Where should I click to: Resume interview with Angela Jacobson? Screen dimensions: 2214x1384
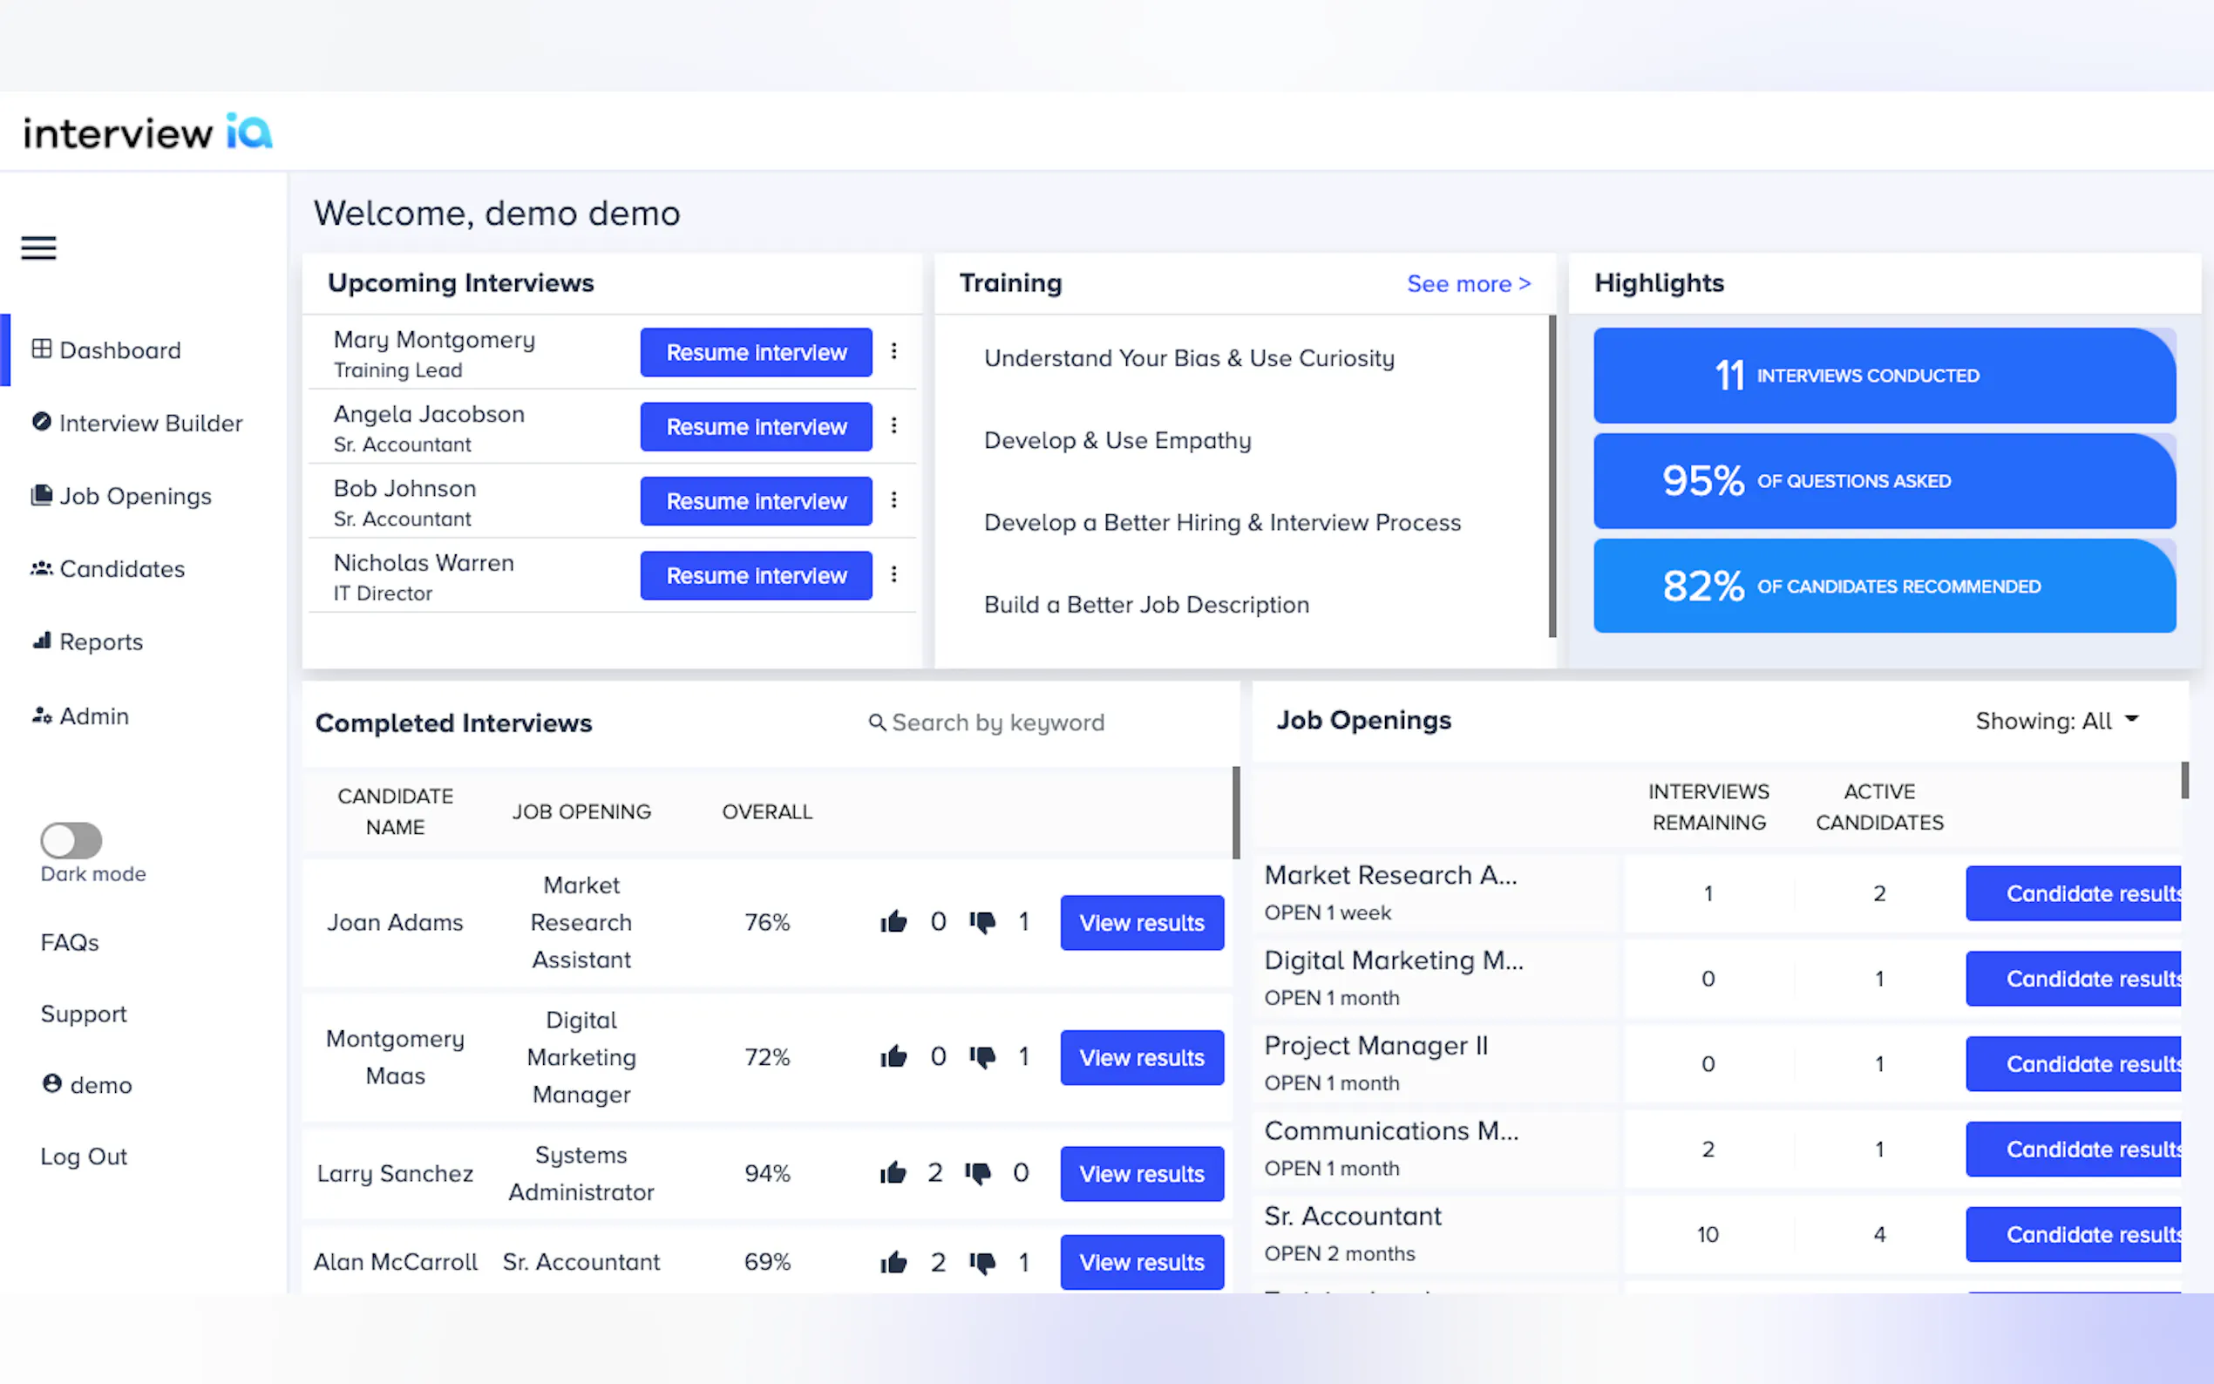pos(755,426)
